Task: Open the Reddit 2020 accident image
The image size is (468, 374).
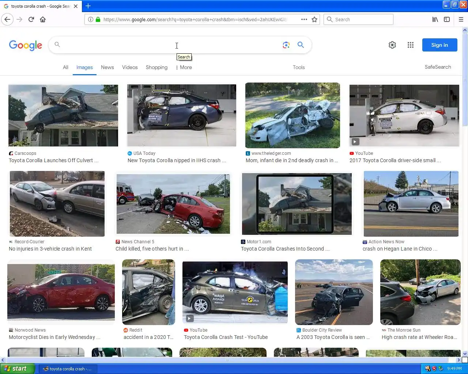Action: point(148,292)
